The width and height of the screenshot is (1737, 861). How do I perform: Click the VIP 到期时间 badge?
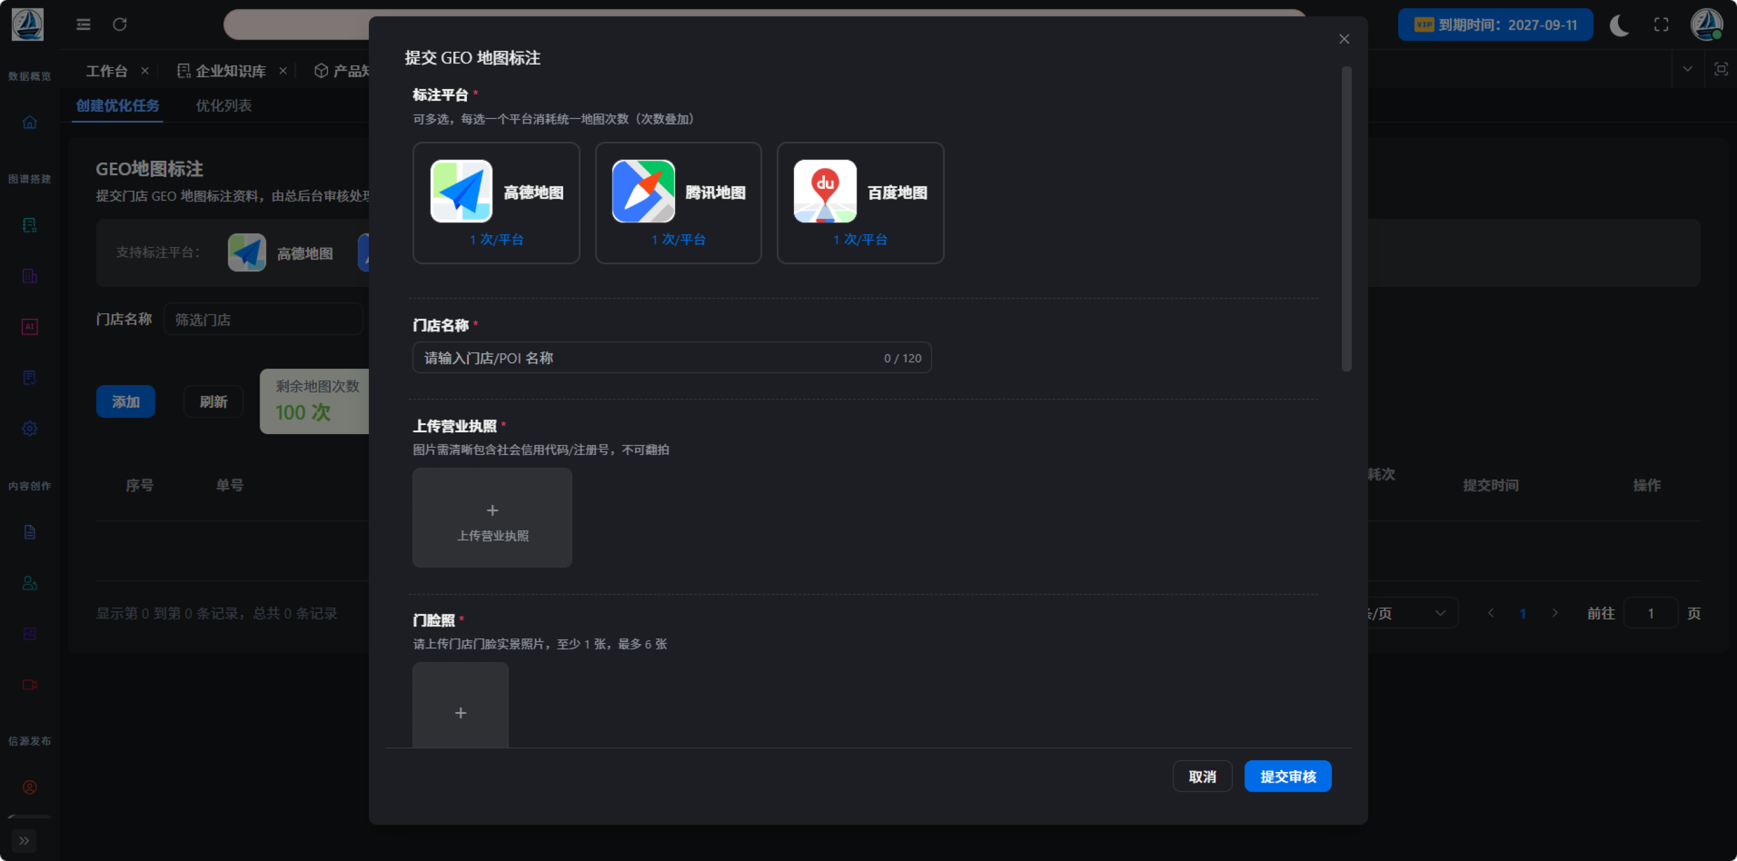pos(1495,25)
